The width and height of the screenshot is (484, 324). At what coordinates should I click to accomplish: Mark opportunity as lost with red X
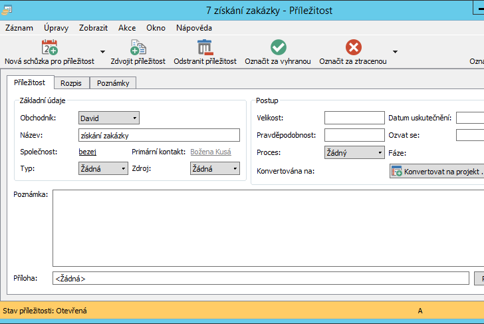point(353,47)
